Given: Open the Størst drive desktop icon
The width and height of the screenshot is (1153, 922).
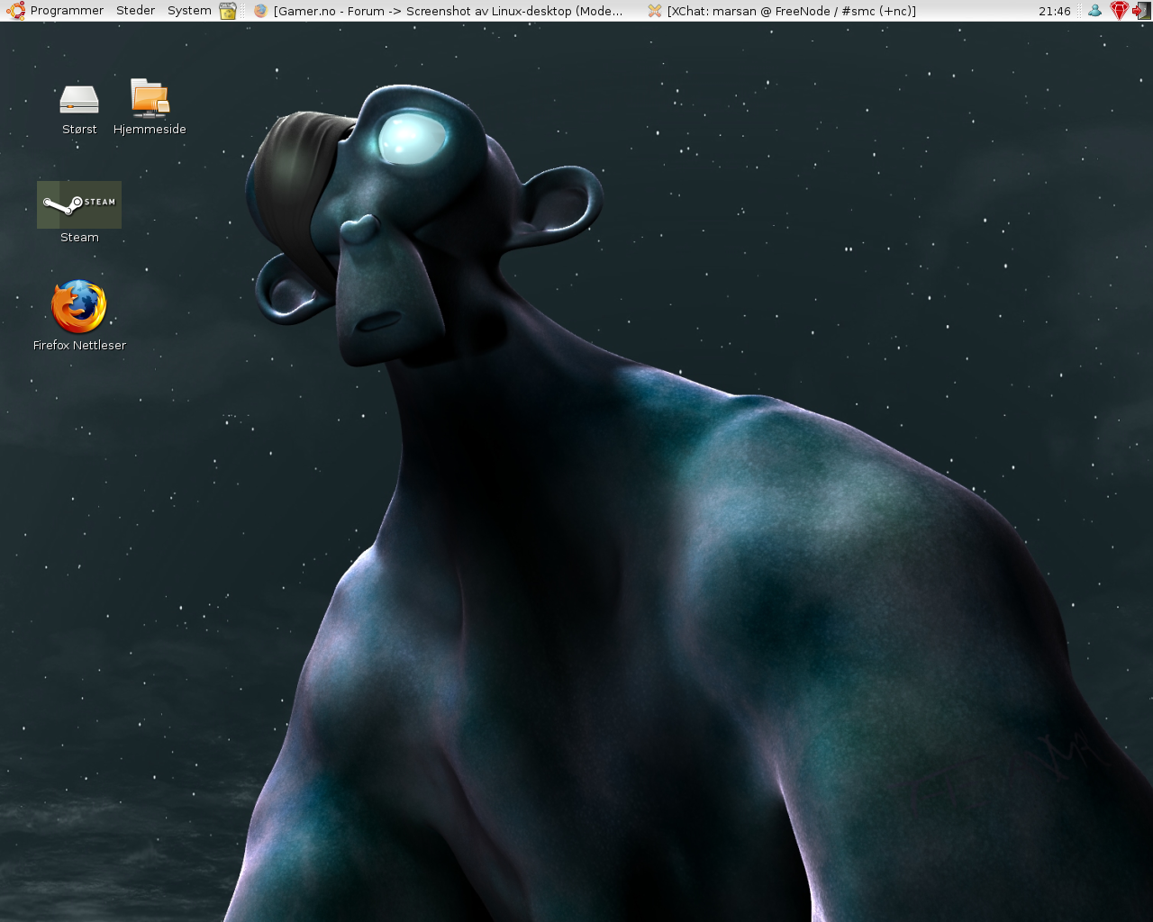Looking at the screenshot, I should coord(79,99).
